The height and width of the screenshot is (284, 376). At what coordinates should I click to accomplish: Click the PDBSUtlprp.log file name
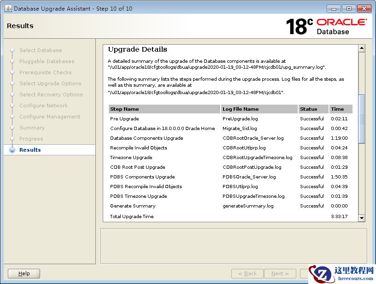pos(240,187)
